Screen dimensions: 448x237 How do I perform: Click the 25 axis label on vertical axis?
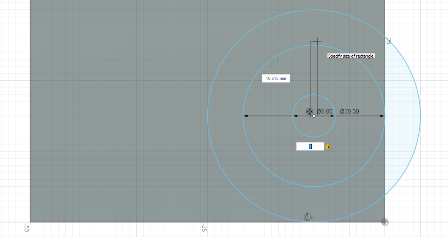pyautogui.click(x=388, y=41)
